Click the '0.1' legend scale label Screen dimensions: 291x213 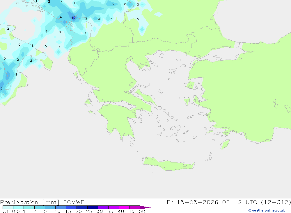[5, 211]
